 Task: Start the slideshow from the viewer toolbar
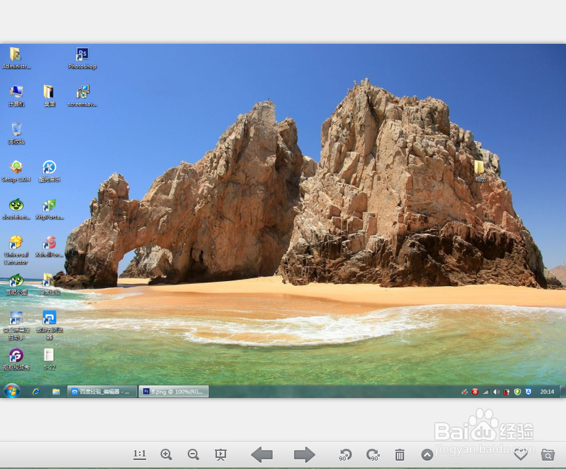pos(220,454)
